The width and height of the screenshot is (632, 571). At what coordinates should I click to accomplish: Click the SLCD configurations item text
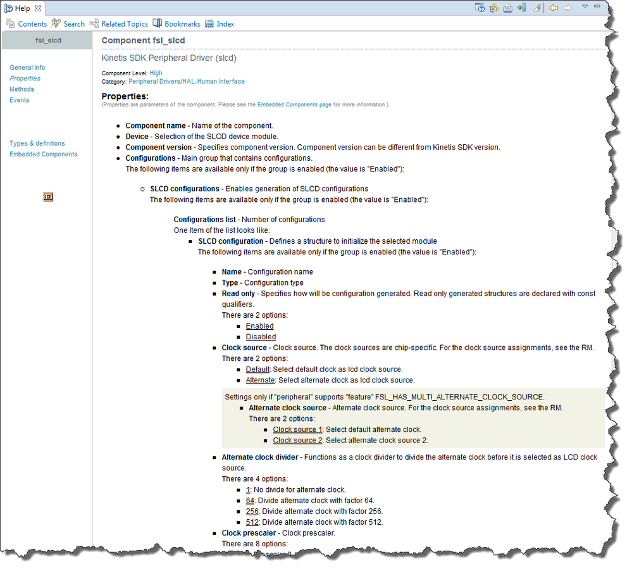(x=185, y=189)
